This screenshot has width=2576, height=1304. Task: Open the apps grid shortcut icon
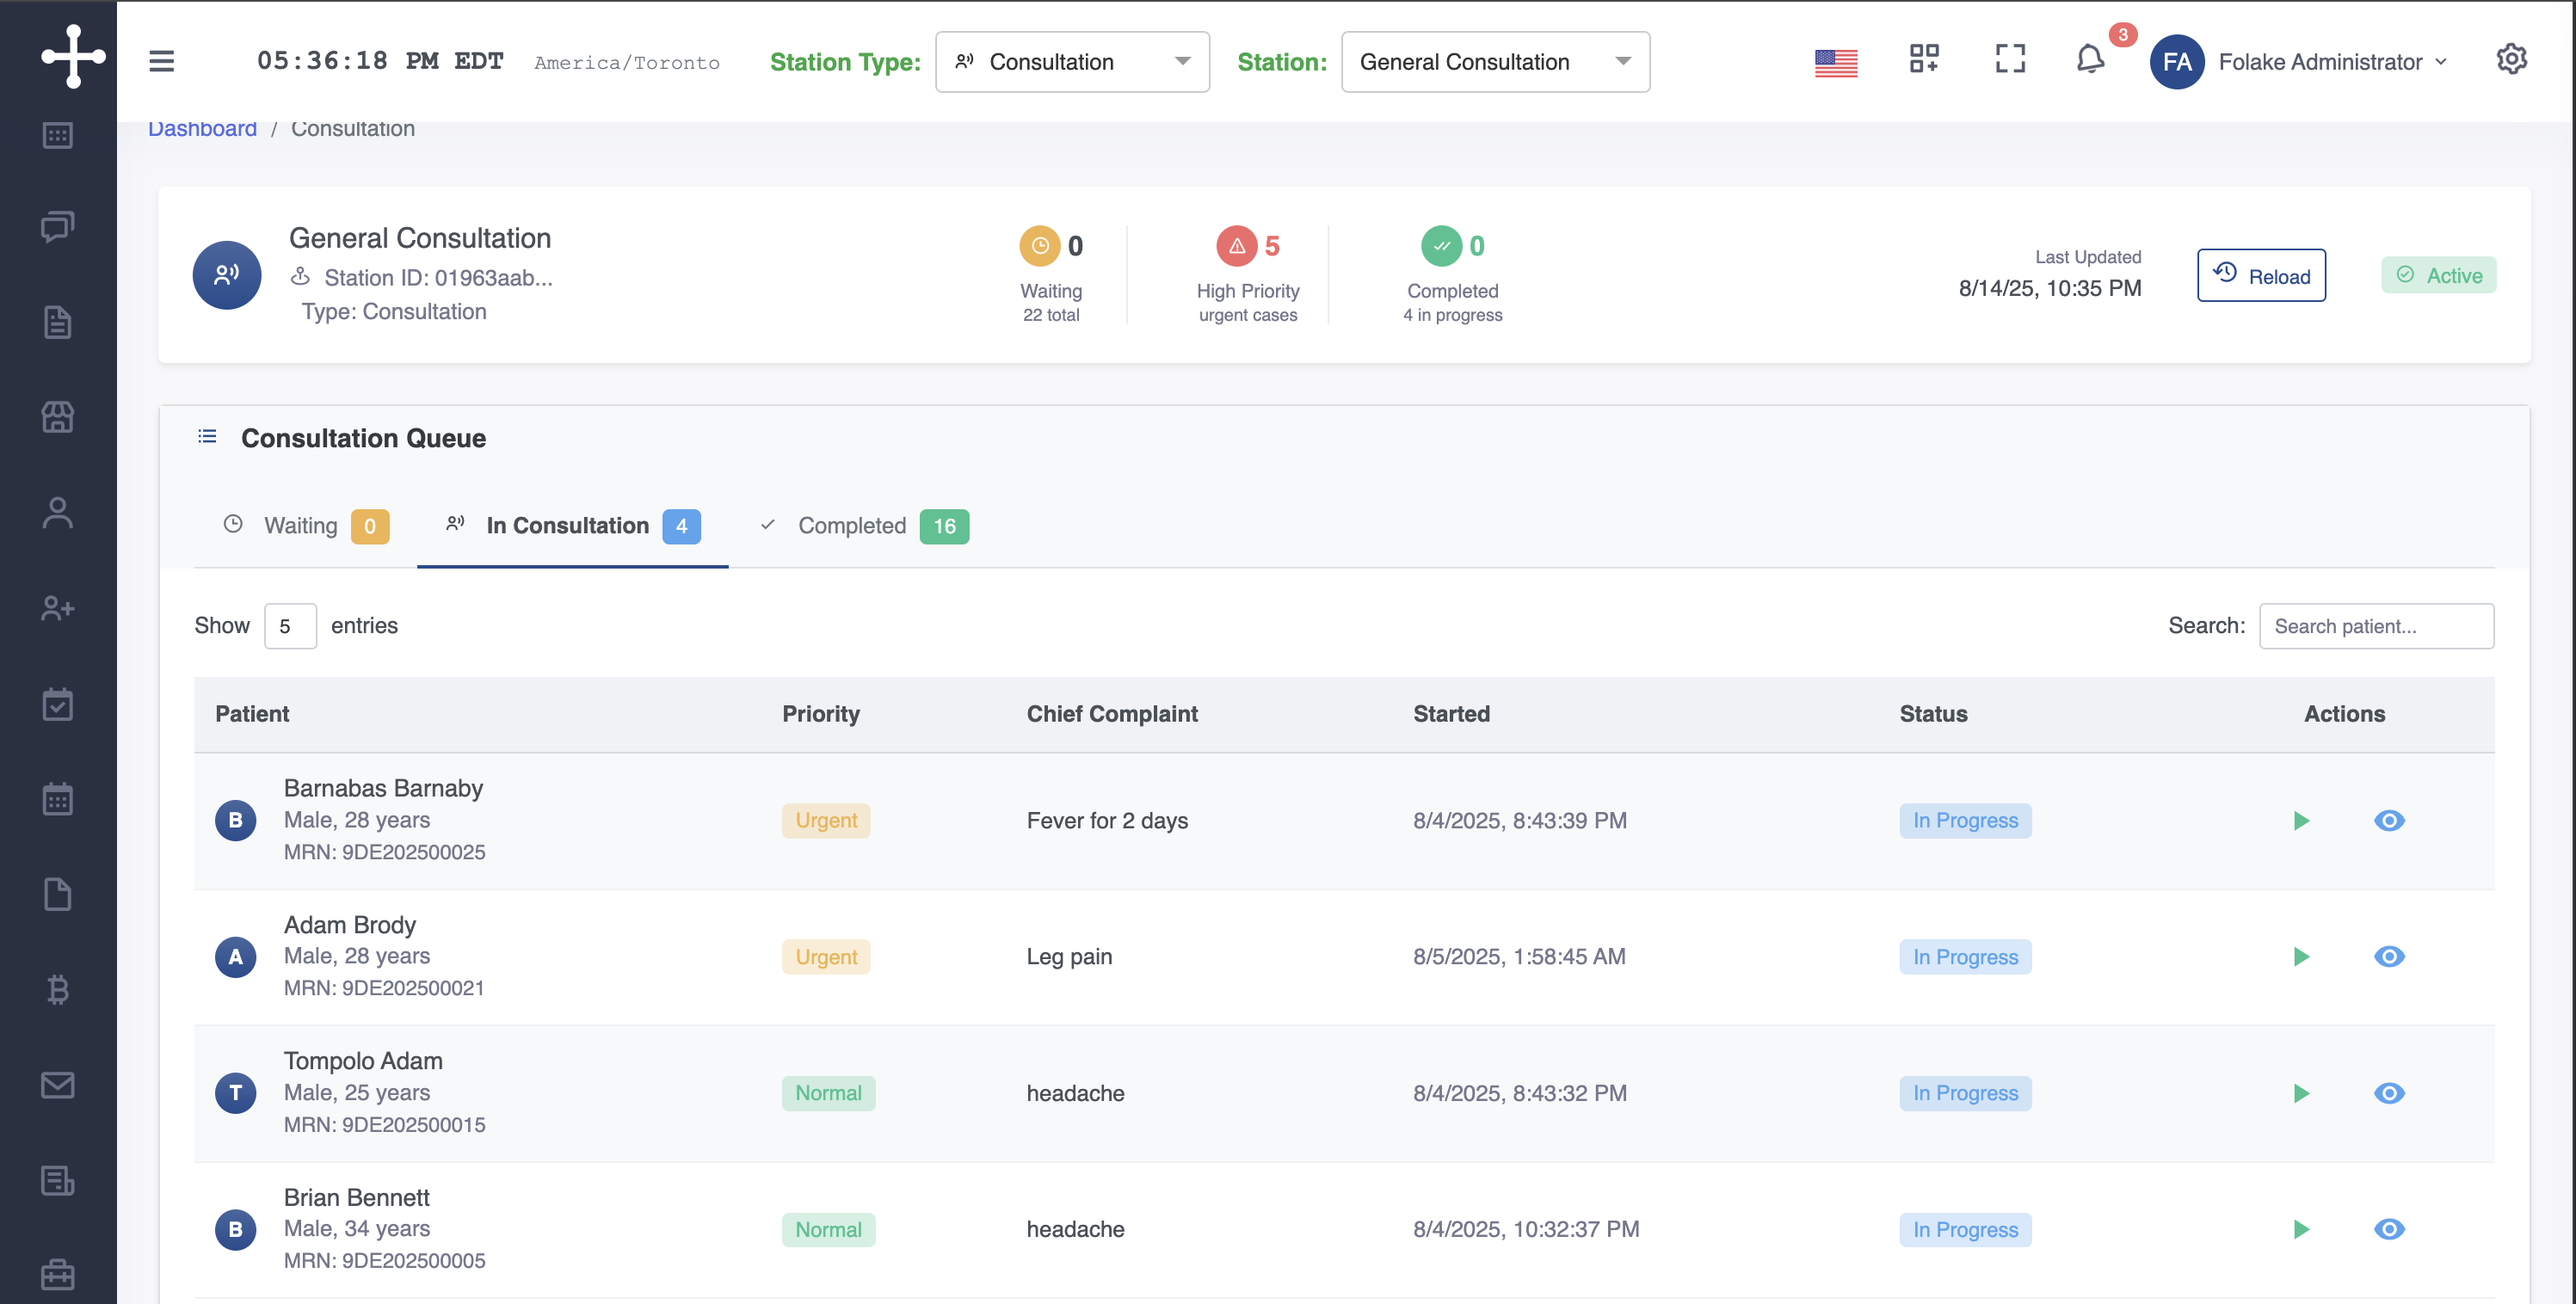[x=1923, y=60]
